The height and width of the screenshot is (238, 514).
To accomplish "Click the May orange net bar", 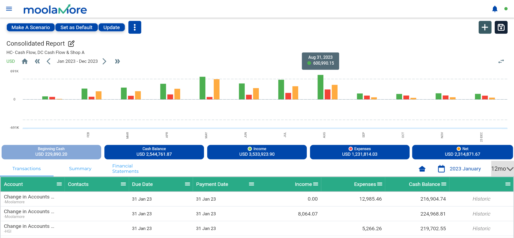I will (x=217, y=89).
